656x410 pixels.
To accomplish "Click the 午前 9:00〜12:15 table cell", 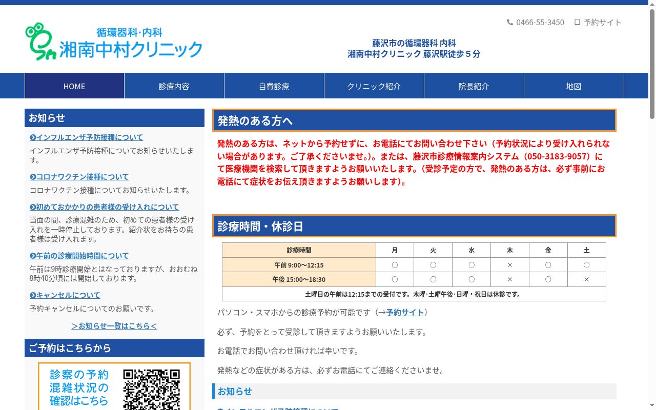I will click(x=299, y=265).
